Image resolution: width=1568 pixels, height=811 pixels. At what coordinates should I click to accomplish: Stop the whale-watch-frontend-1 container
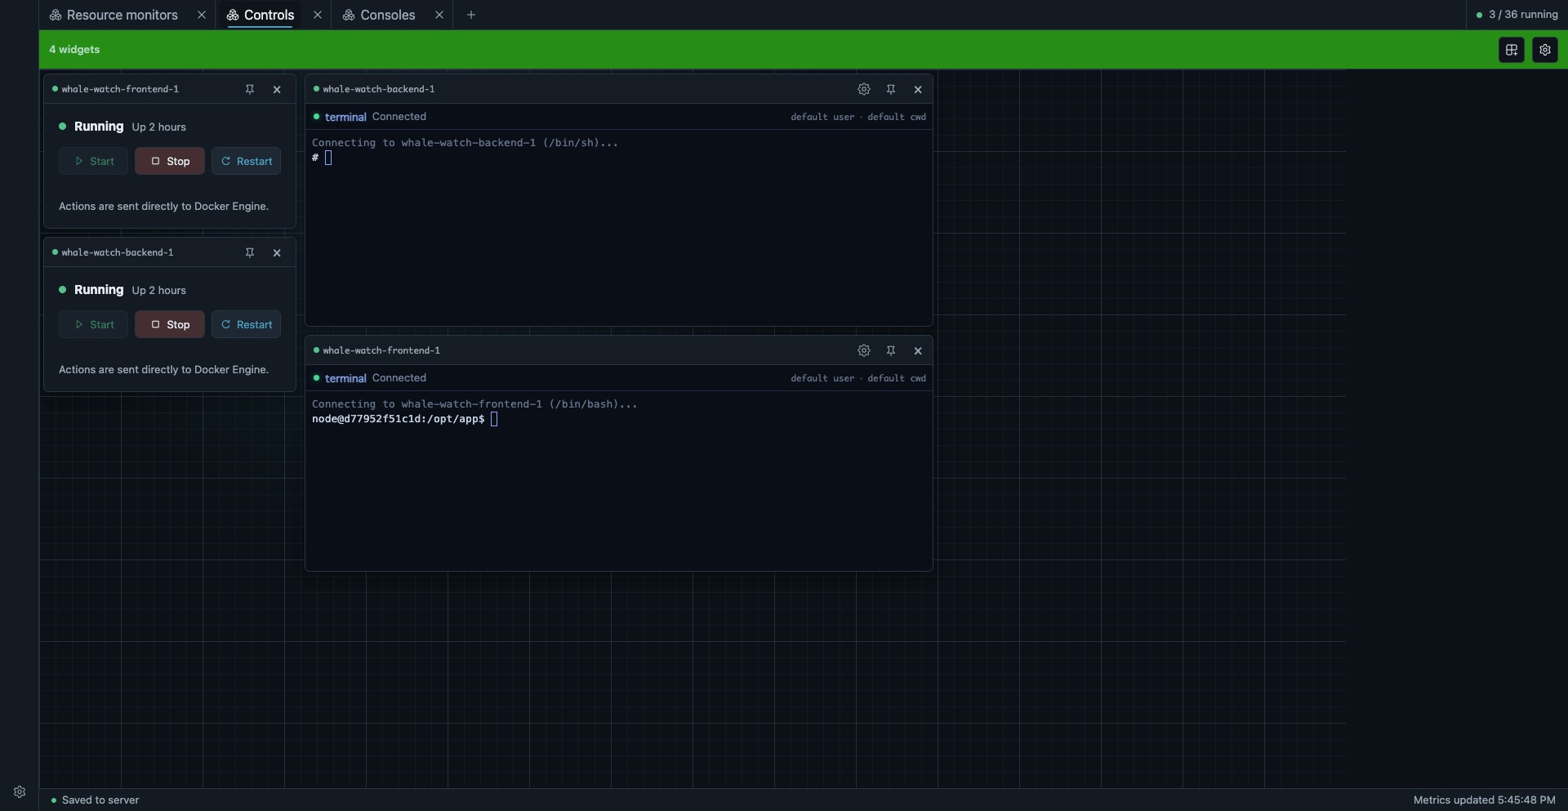click(170, 161)
